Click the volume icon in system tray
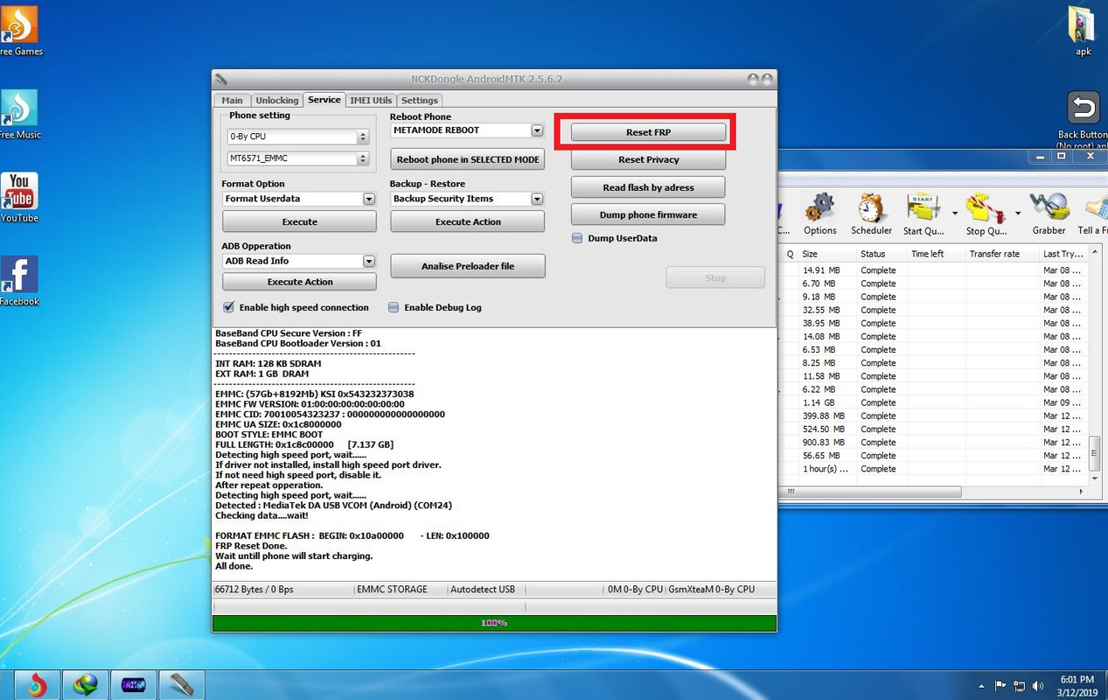Viewport: 1108px width, 700px height. (1037, 687)
